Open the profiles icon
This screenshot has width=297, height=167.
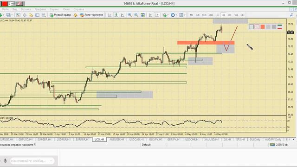point(8,15)
